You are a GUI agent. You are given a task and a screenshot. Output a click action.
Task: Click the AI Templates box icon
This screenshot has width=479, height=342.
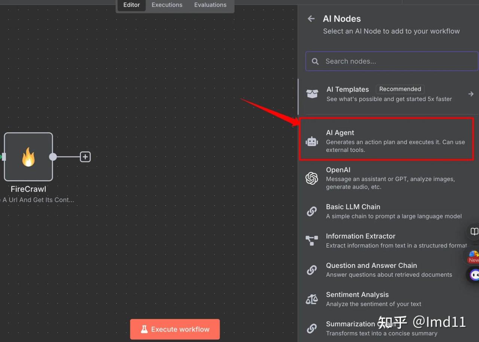click(312, 94)
